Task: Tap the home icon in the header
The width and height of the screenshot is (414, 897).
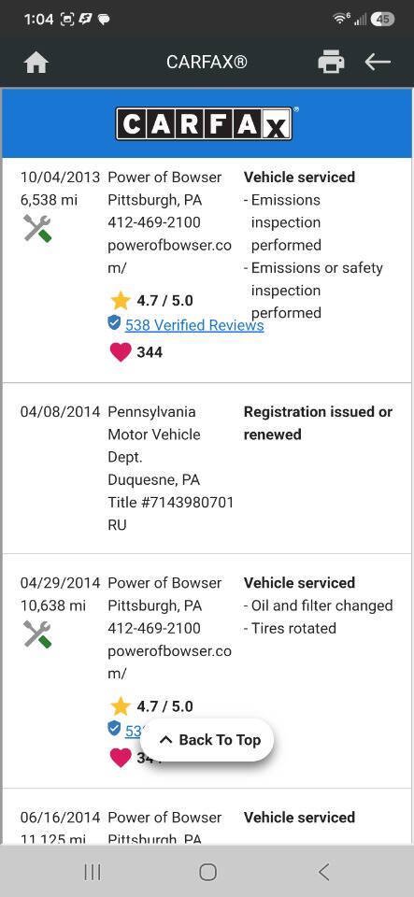Action: pos(36,63)
